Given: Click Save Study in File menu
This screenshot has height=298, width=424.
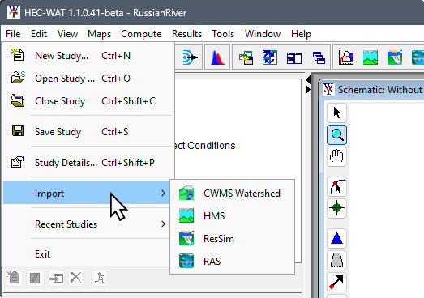Looking at the screenshot, I should tap(88, 132).
